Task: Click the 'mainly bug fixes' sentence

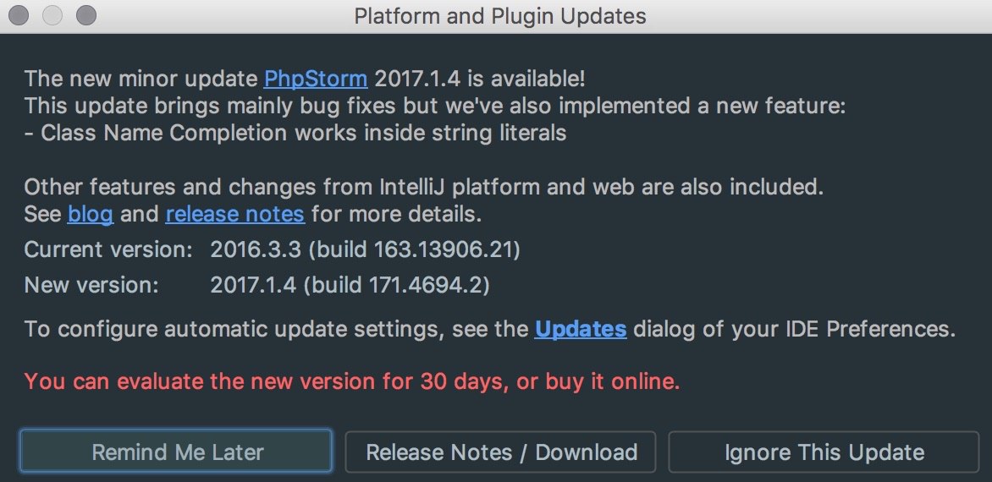Action: tap(435, 107)
